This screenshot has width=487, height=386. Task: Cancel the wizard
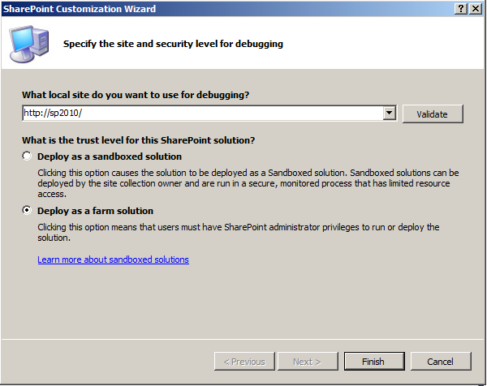[x=441, y=361]
